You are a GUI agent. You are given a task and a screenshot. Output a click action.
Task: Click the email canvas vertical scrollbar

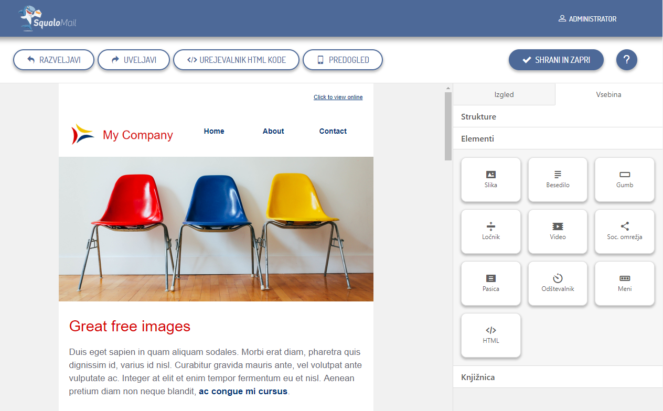click(448, 126)
